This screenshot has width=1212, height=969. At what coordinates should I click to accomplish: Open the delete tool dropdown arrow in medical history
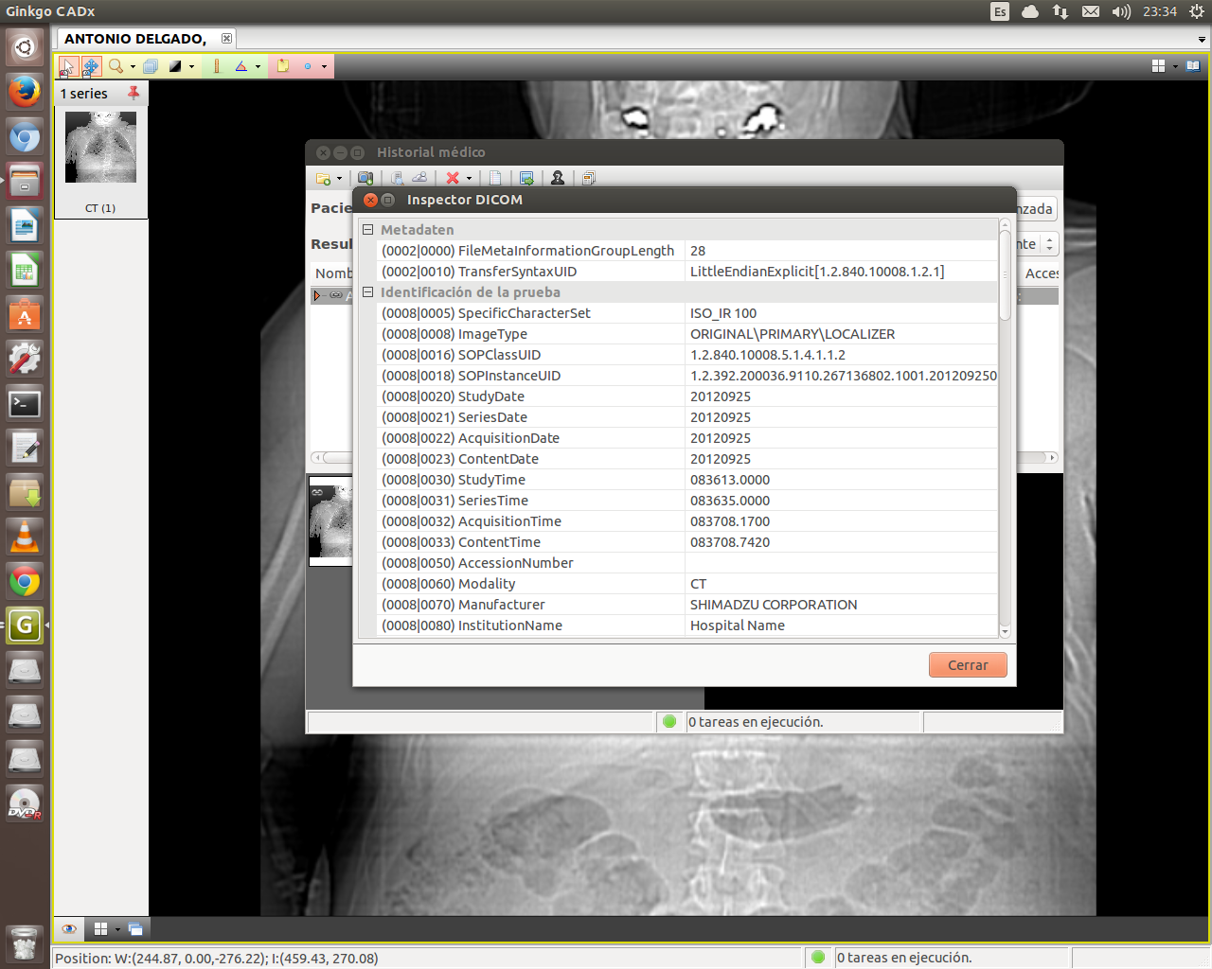[x=468, y=178]
